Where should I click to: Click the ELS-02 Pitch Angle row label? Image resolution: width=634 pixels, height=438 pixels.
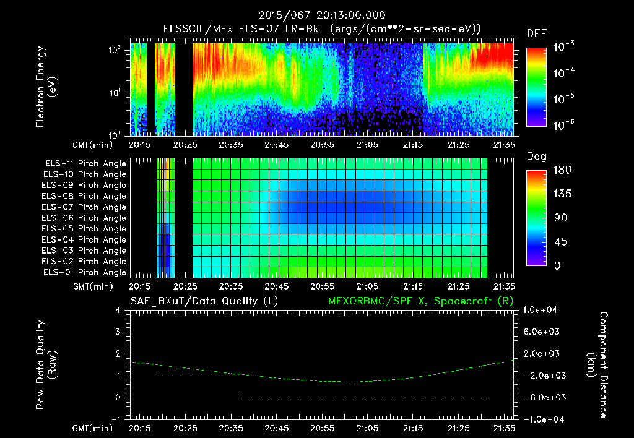click(84, 262)
